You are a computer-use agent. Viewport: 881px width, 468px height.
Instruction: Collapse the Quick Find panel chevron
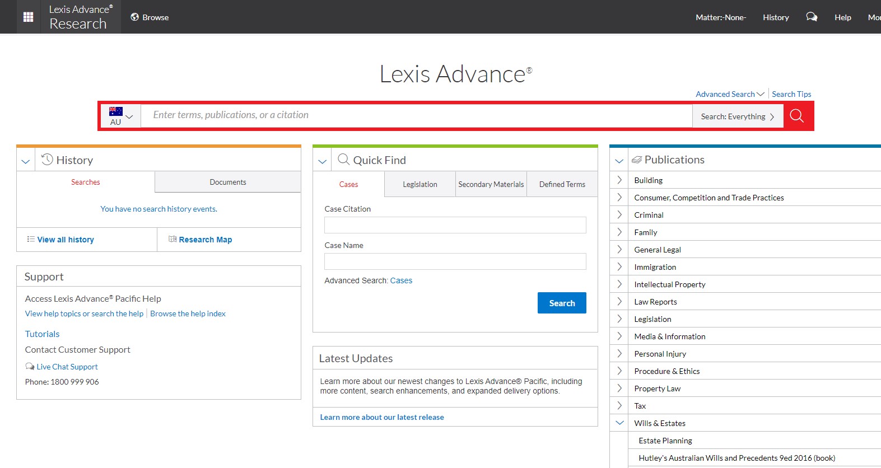[x=322, y=161]
